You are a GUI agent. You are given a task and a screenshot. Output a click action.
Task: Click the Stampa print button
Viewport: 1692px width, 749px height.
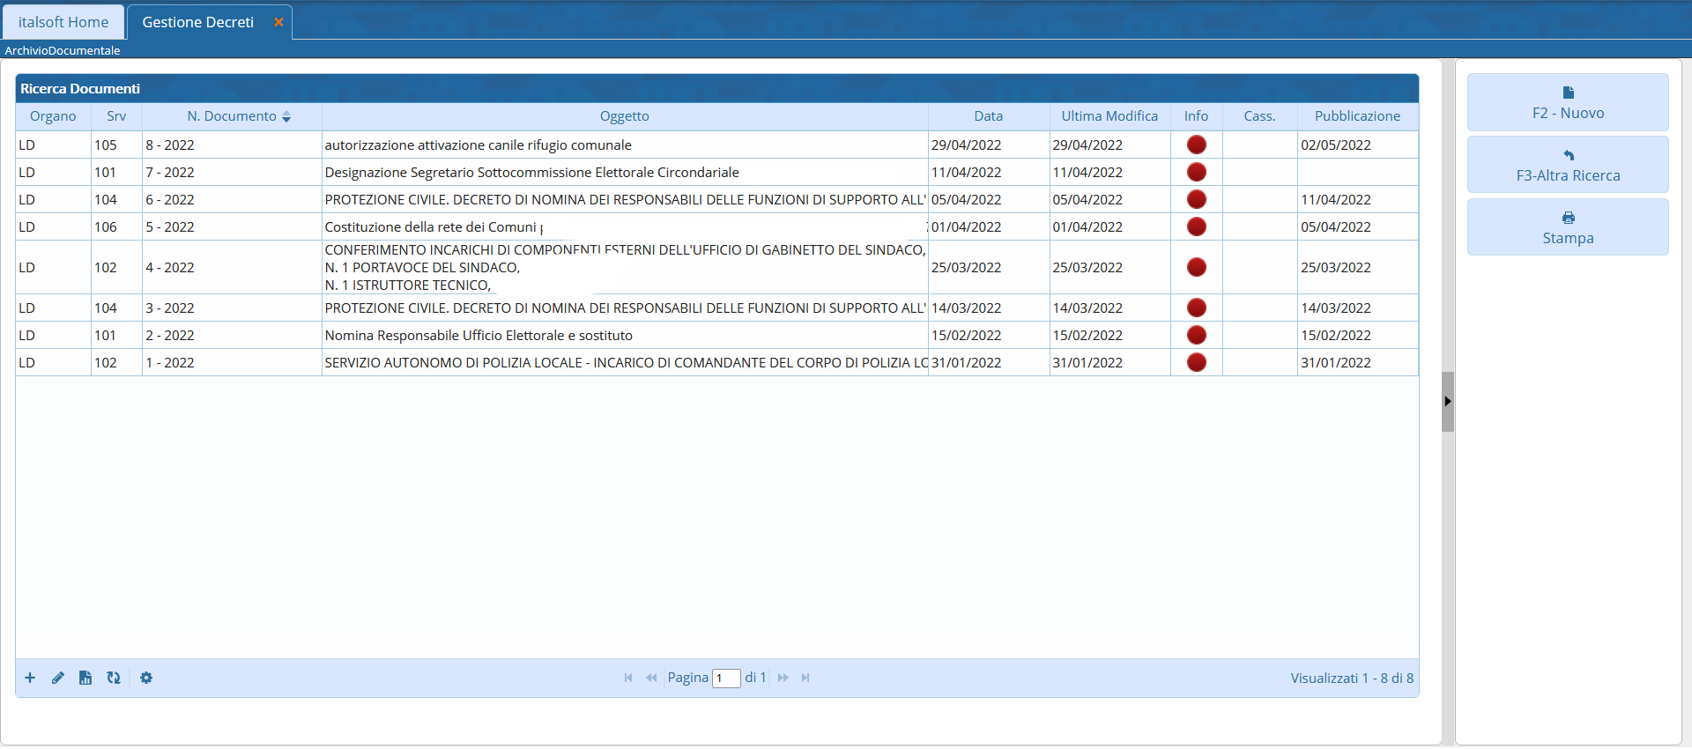(x=1567, y=228)
